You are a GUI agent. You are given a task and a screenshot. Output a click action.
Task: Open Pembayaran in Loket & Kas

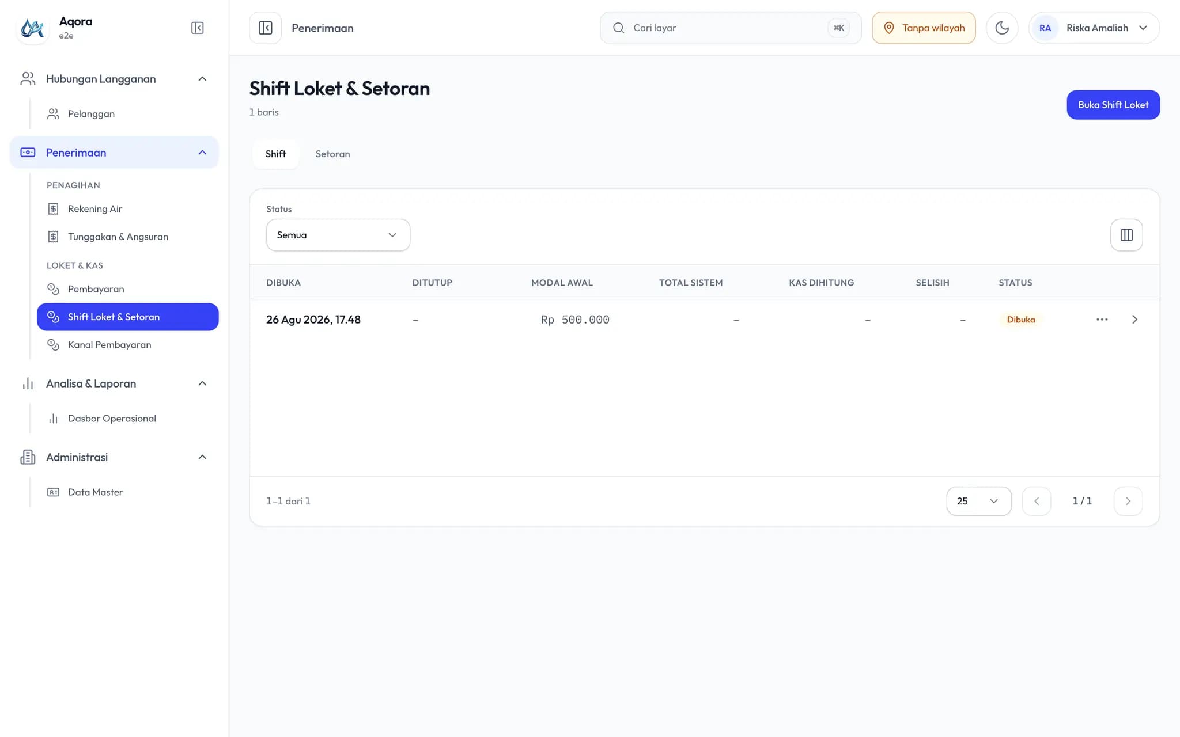click(x=127, y=289)
